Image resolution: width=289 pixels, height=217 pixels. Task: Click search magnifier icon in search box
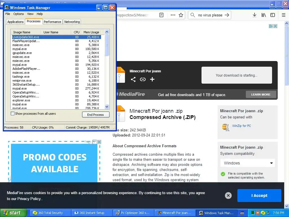192,15
